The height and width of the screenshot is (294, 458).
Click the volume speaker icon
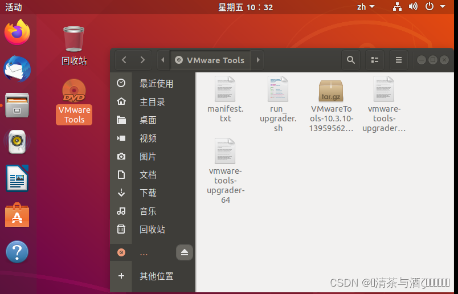[413, 6]
